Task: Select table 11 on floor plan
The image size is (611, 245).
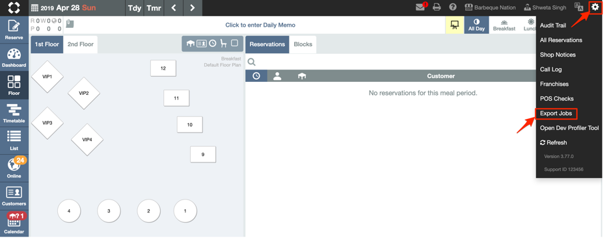Action: point(176,98)
